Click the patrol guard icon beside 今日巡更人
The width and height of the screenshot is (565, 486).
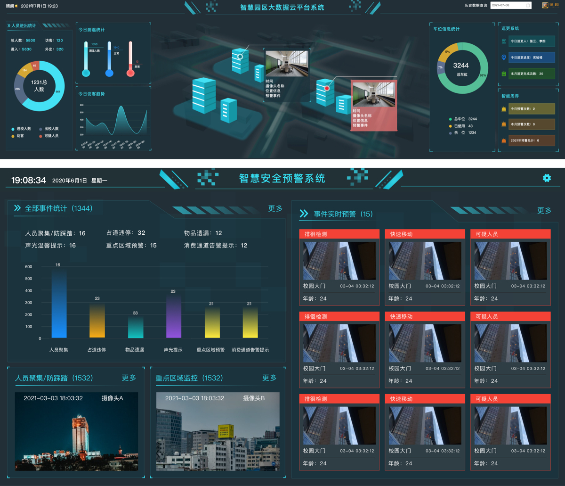click(x=504, y=41)
